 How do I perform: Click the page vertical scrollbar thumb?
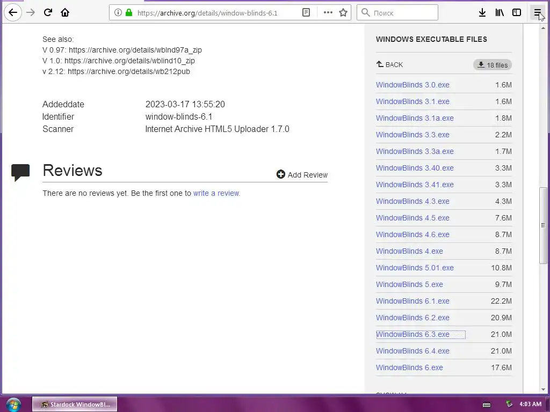click(543, 225)
